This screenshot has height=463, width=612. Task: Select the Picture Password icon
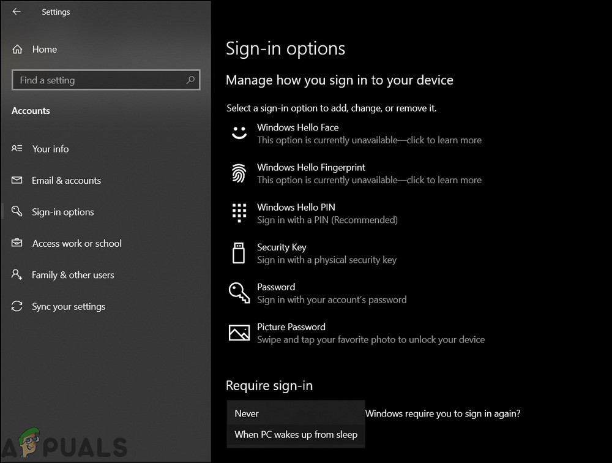(239, 332)
